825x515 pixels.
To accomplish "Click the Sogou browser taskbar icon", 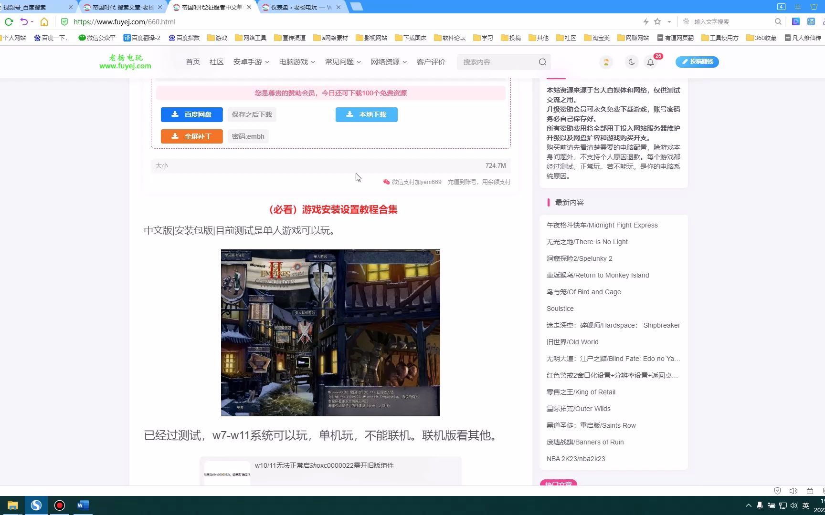I will [36, 505].
